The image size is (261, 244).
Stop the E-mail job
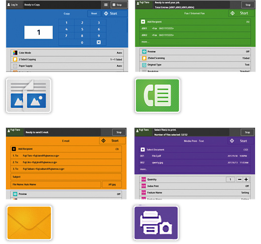[x=119, y=132]
